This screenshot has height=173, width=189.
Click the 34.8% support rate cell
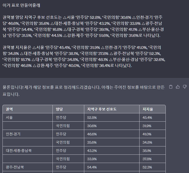click(x=147, y=142)
